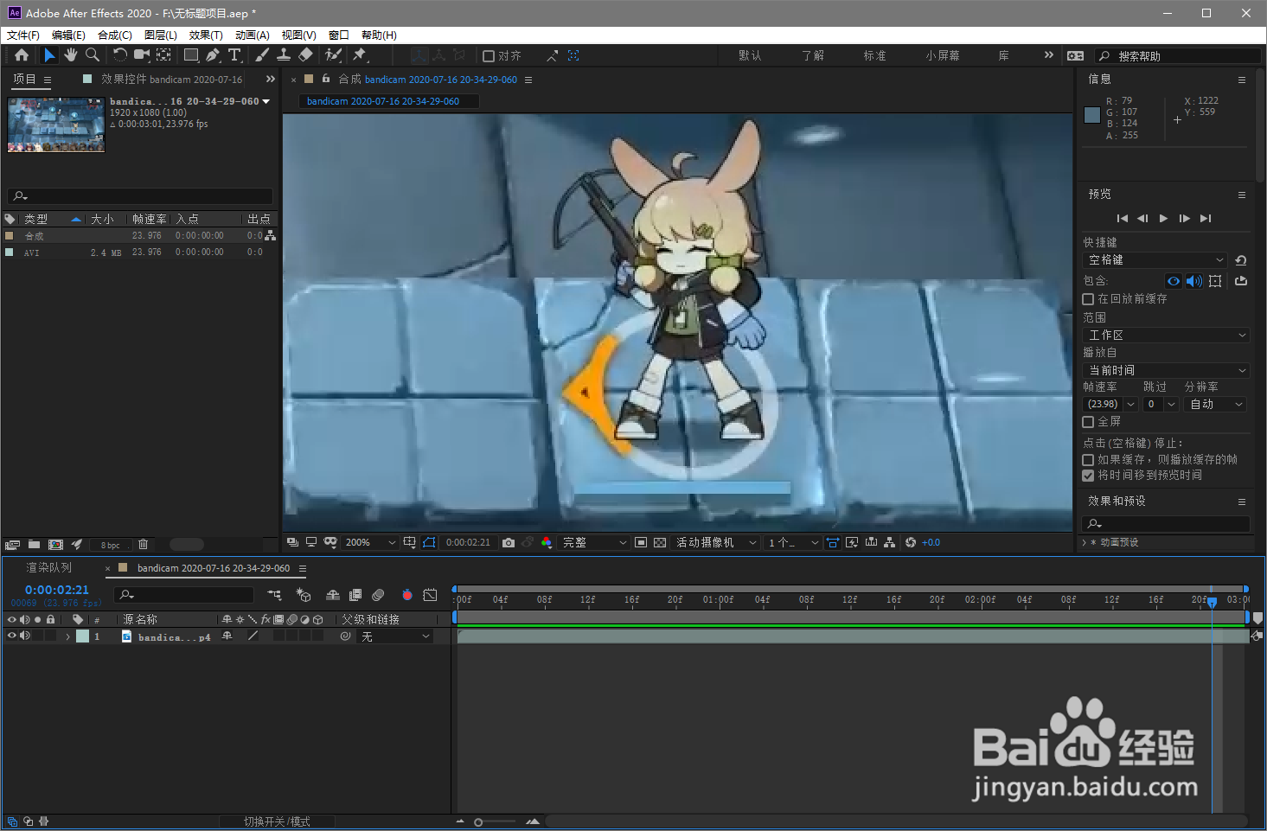The height and width of the screenshot is (831, 1267).
Task: Open the Graph Editor icon in timeline
Action: point(430,595)
